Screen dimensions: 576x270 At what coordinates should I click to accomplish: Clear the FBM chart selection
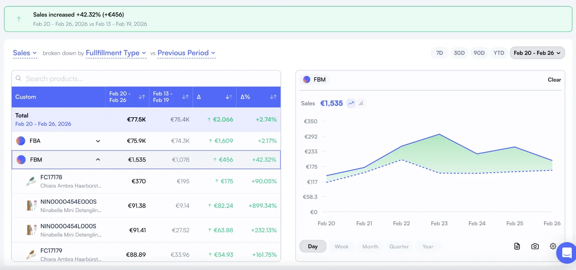point(554,79)
